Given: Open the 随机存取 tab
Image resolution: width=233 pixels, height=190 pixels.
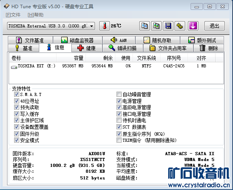Looking at the screenshot, I should coord(158,40).
